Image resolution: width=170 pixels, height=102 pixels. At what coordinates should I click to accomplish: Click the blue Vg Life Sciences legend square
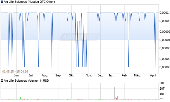point(2,2)
